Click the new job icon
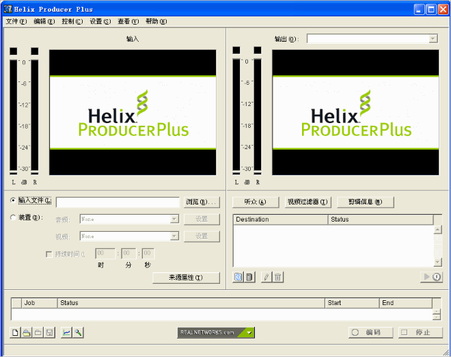 tap(15, 333)
